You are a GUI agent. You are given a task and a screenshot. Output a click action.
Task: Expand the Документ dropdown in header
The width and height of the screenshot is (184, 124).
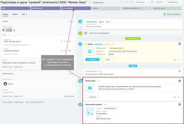click(x=160, y=2)
